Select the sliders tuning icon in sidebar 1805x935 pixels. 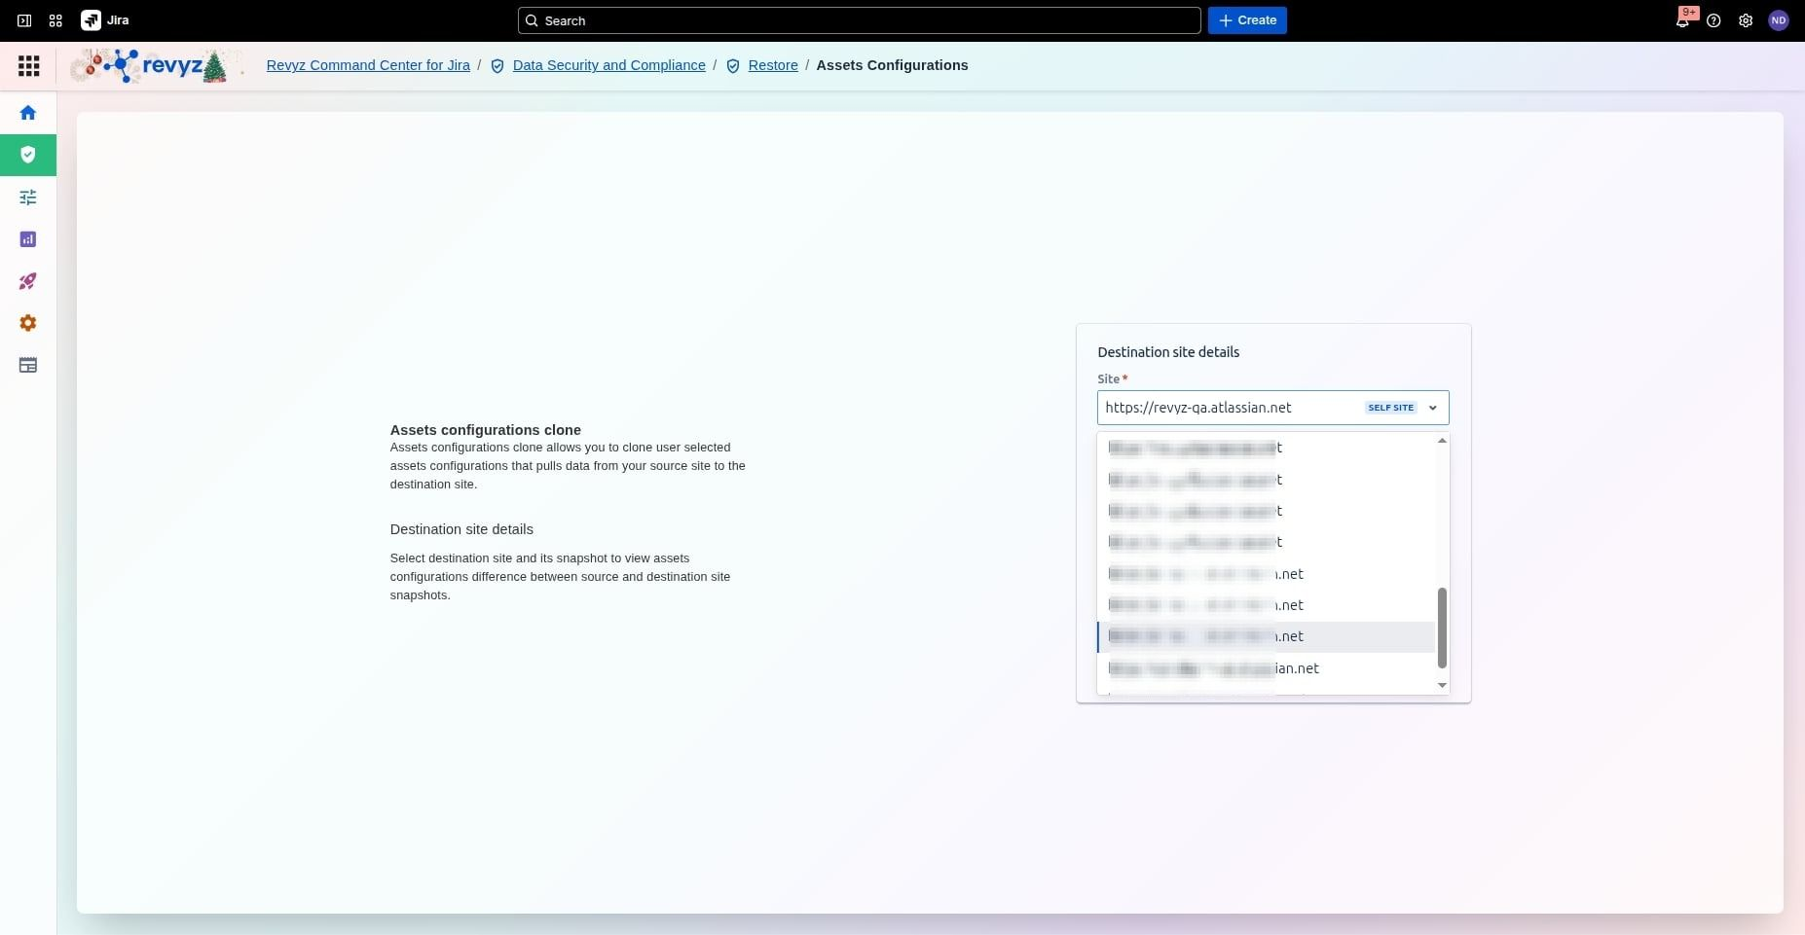pos(28,198)
